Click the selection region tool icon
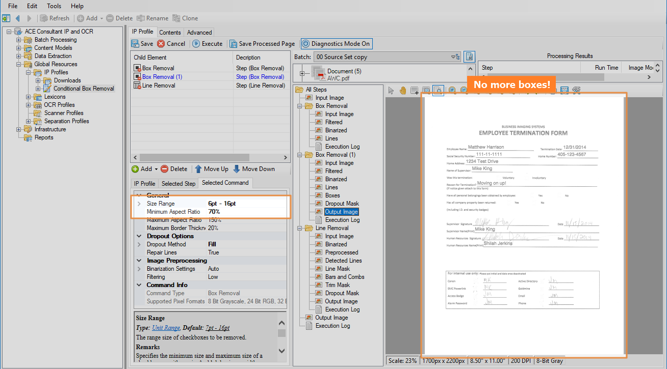 [414, 91]
